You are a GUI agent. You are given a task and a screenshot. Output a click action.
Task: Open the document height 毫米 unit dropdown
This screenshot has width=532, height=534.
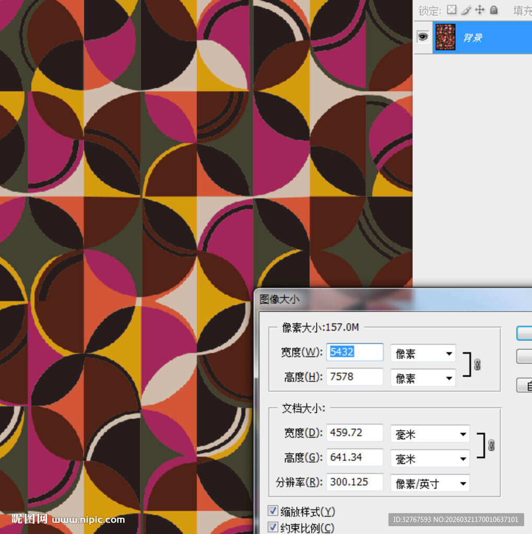(430, 458)
